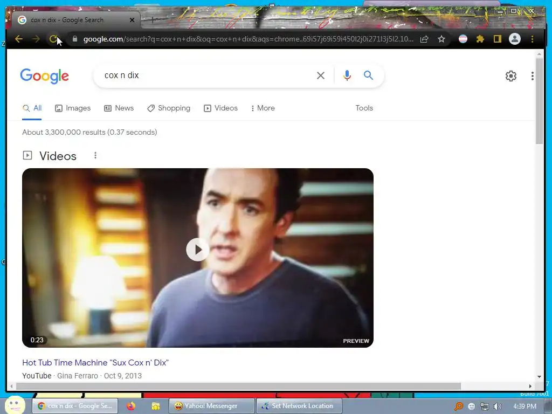Open Google search settings gear

[x=511, y=76]
